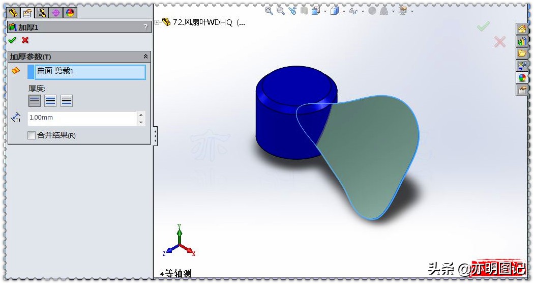The height and width of the screenshot is (284, 534).
Task: Increase thickness with the up spinner arrow
Action: click(x=141, y=115)
